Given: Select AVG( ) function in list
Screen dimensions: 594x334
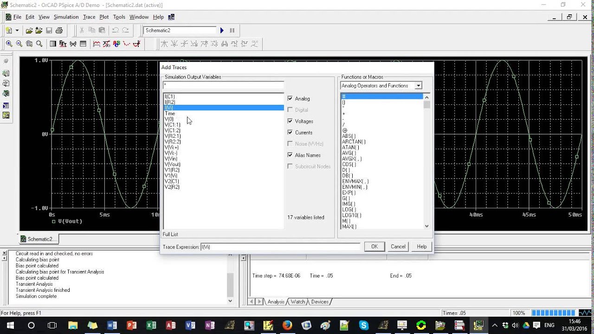Looking at the screenshot, I should [x=349, y=153].
